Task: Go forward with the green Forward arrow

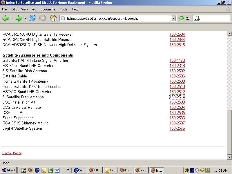Action: [x=19, y=18]
